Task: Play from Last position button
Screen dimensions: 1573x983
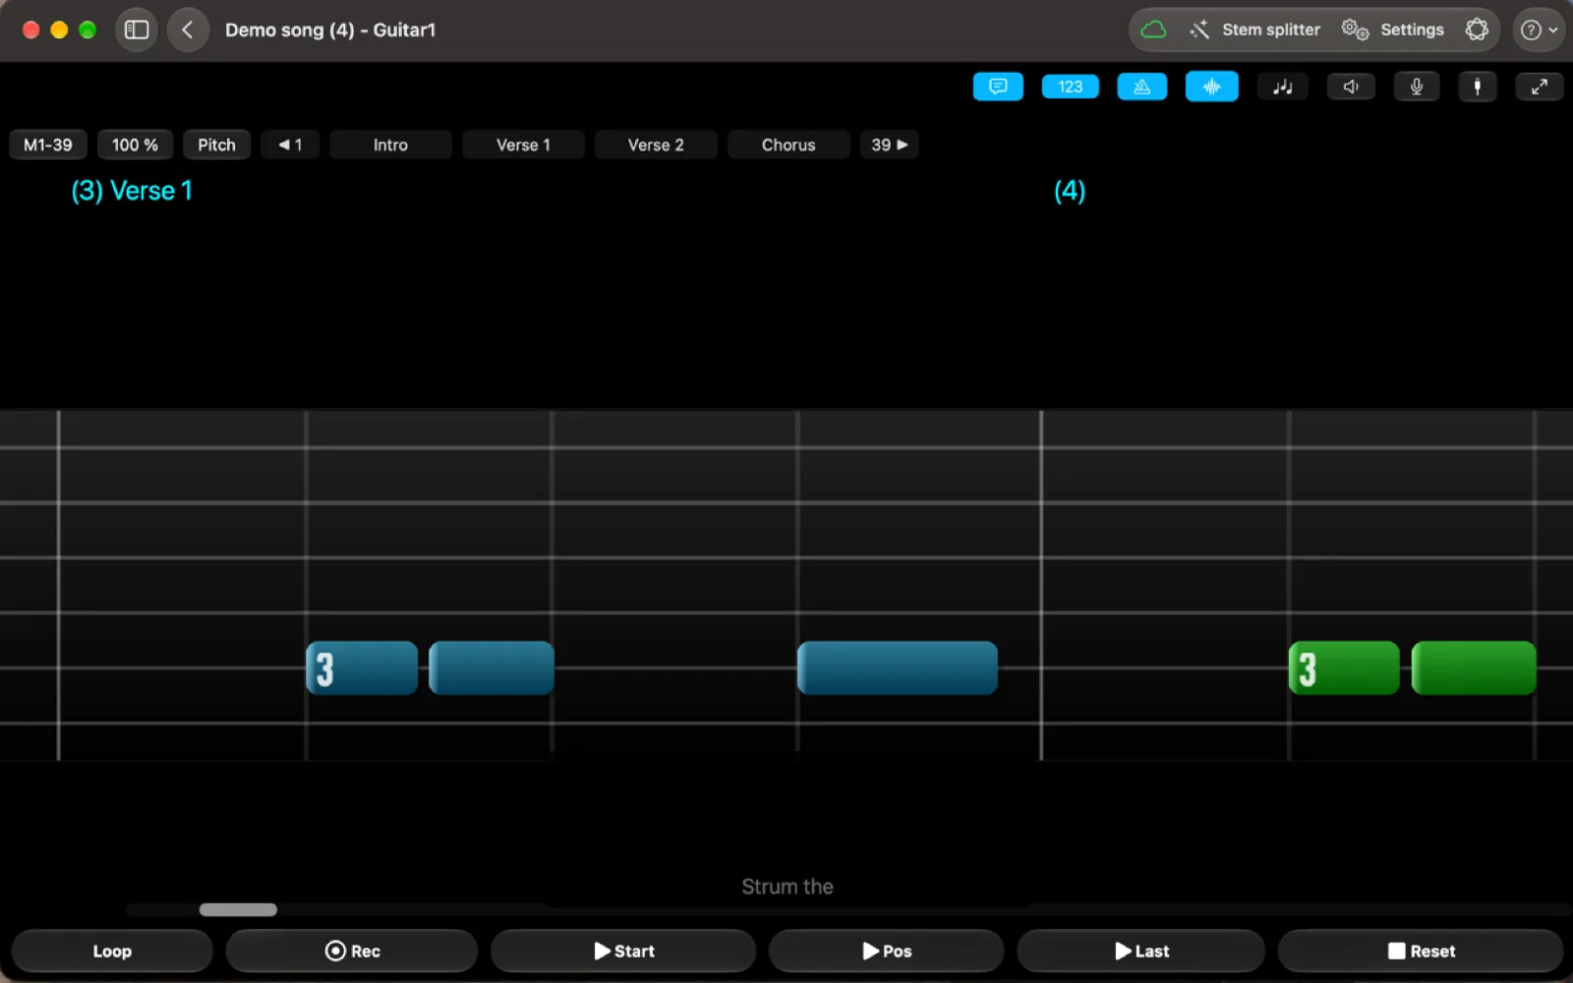Action: 1141,951
